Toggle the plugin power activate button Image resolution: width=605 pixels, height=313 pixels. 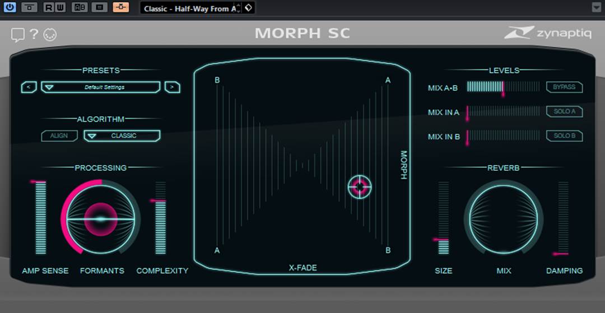point(10,7)
